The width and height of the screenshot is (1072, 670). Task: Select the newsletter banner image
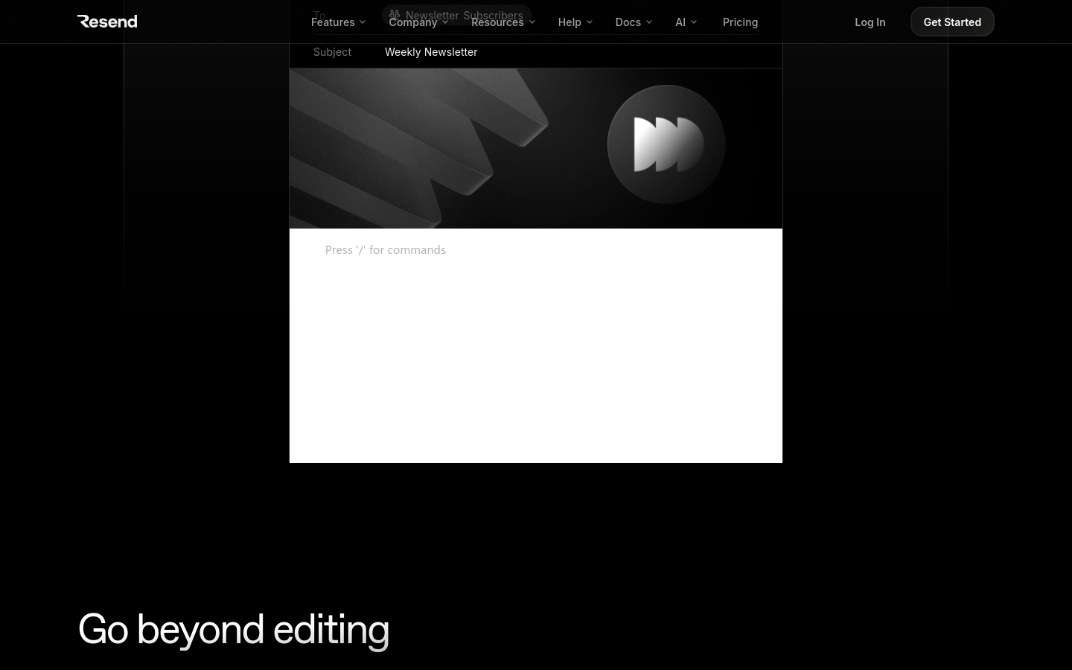pyautogui.click(x=447, y=149)
